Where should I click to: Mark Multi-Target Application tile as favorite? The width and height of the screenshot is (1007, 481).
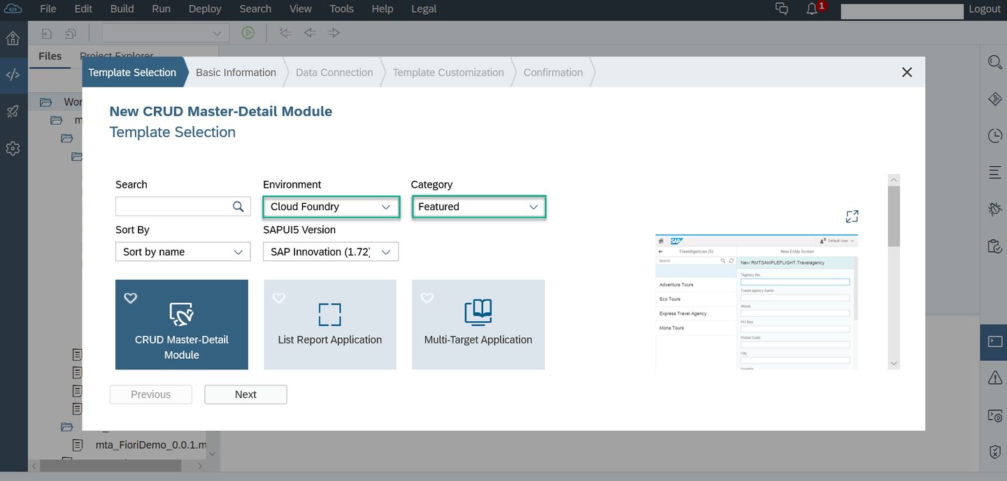[x=427, y=298]
